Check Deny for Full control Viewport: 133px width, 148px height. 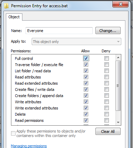tap(106, 59)
